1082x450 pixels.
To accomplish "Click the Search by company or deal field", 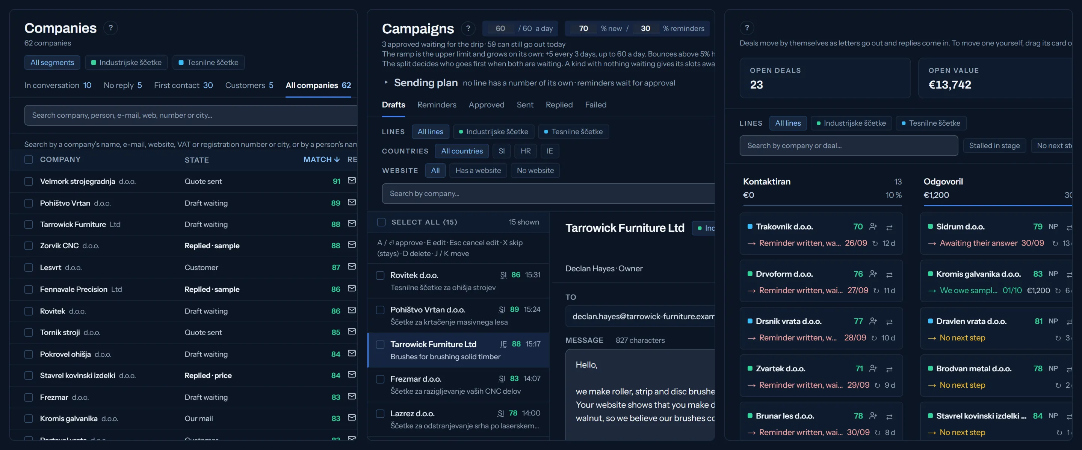I will tap(848, 145).
